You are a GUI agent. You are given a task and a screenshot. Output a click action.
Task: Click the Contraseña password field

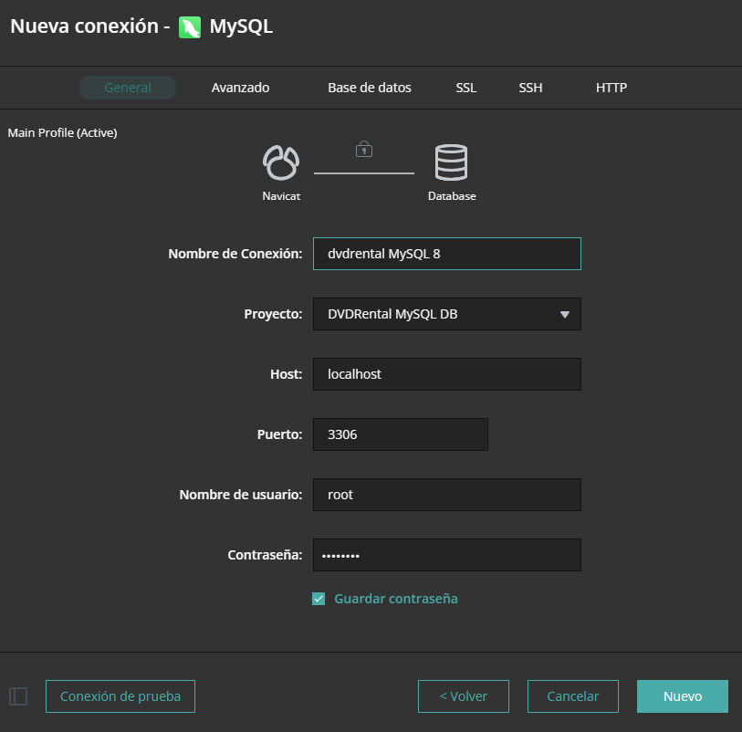point(446,555)
